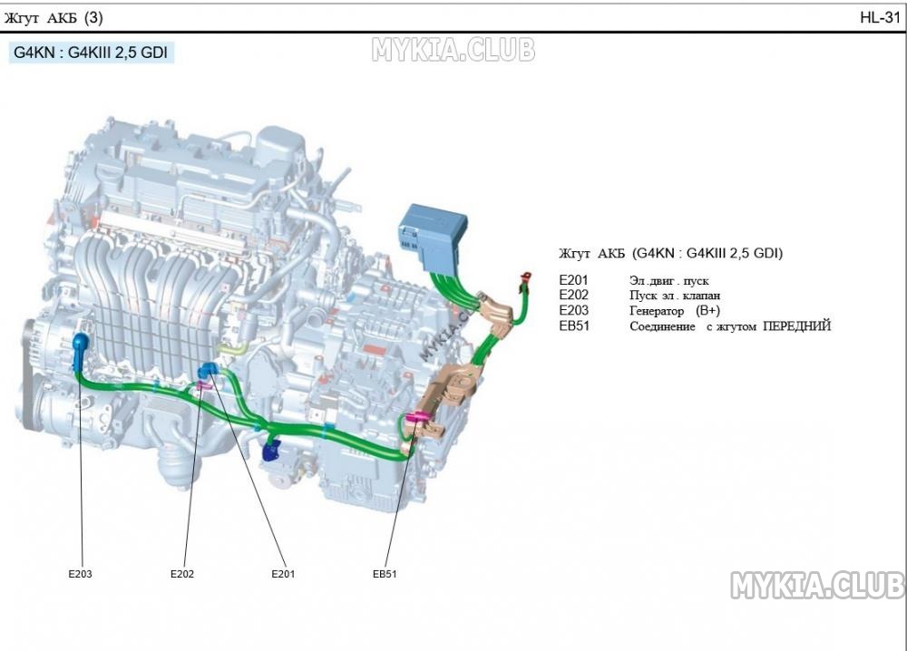Click the EB51 callout label
This screenshot has width=907, height=651.
385,574
